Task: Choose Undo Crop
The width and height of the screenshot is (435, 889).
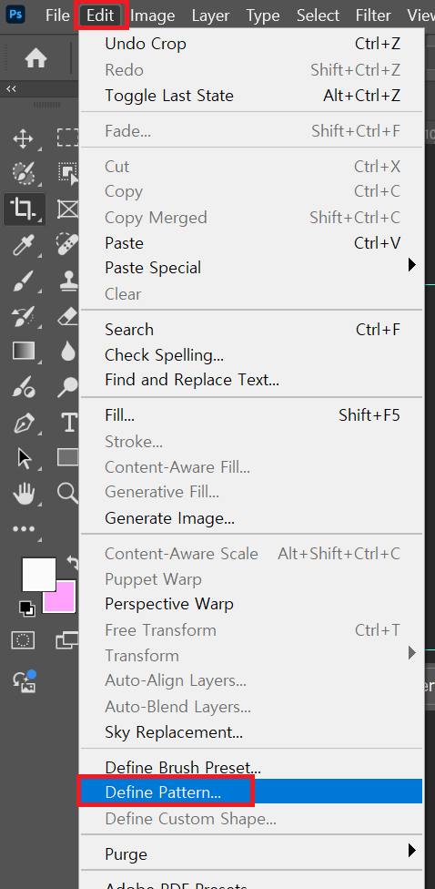Action: coord(251,44)
